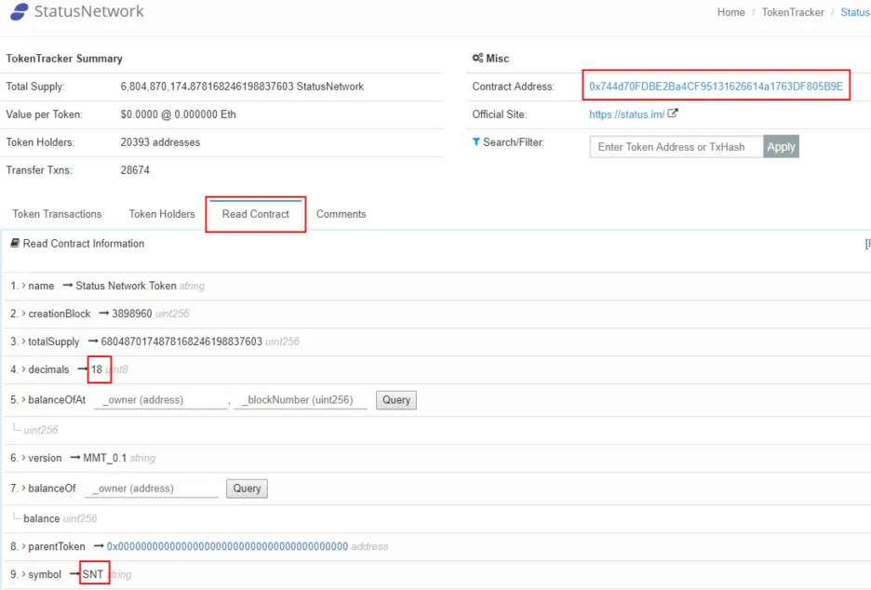The image size is (871, 590).
Task: Focus the _blockNumber (uint256) field
Action: [x=300, y=400]
